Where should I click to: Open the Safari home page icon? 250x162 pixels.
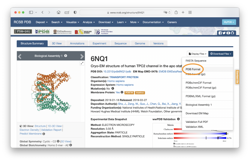point(59,12)
